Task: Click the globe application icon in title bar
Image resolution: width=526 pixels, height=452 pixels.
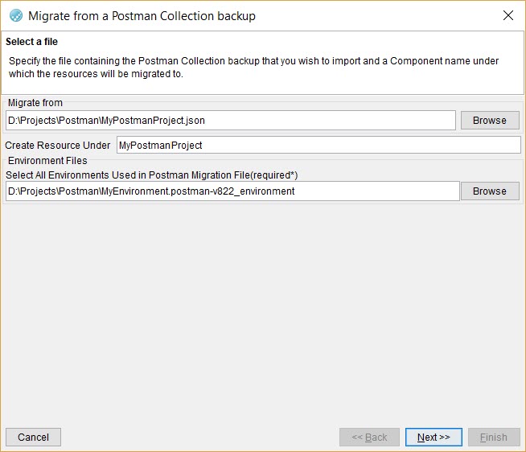Action: [x=15, y=15]
